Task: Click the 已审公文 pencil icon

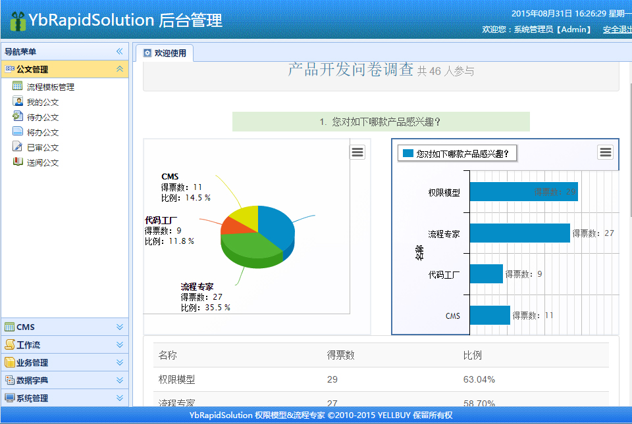Action: click(17, 147)
